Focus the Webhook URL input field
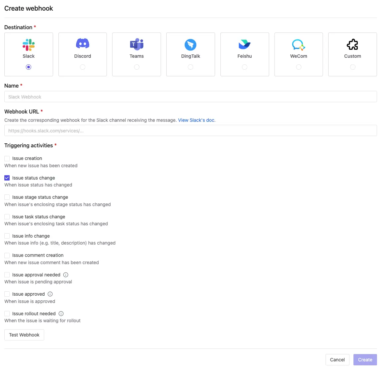Viewport: 380px width, 370px height. pos(190,131)
